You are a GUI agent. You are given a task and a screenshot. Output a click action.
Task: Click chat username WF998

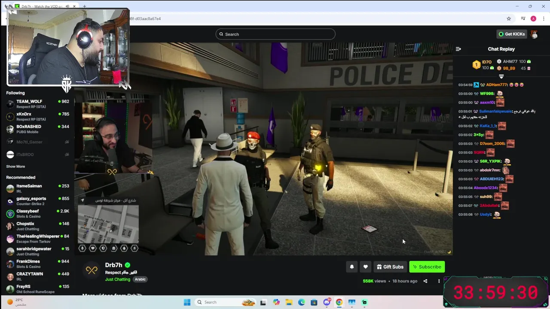tap(487, 94)
